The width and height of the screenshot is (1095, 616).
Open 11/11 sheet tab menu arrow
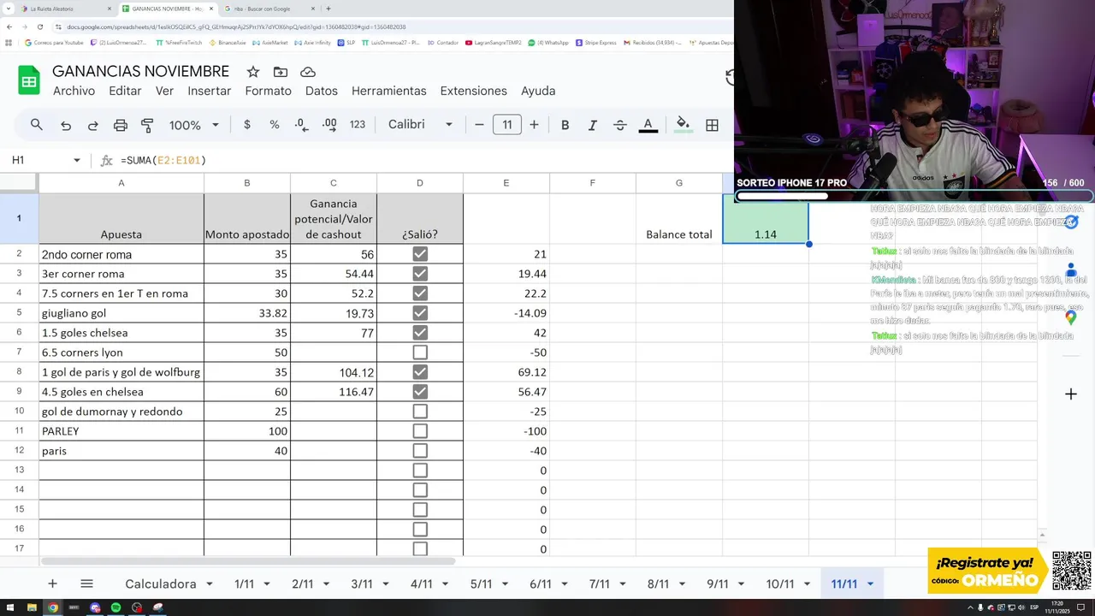click(870, 584)
